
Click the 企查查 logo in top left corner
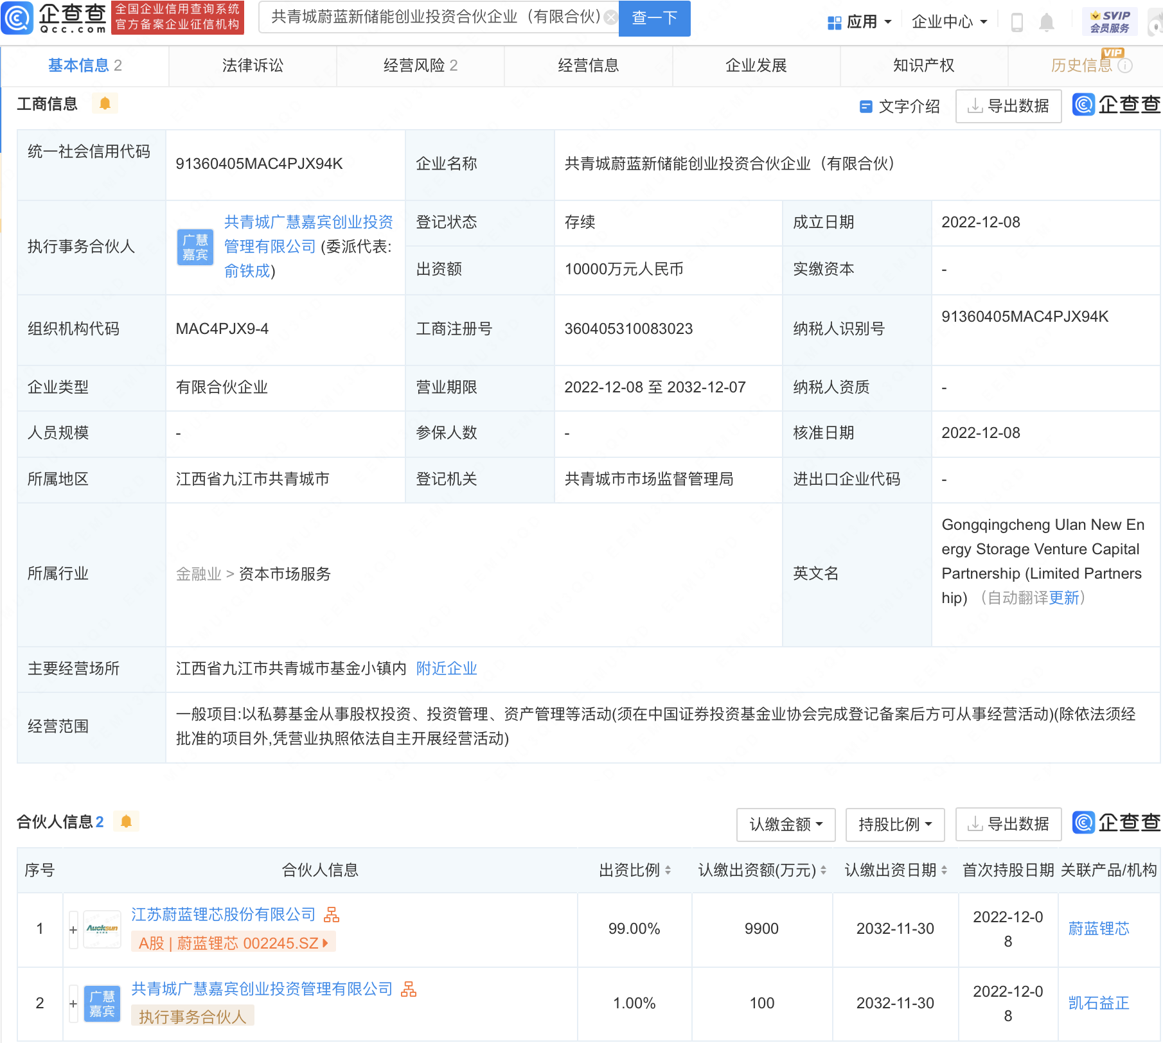click(55, 18)
